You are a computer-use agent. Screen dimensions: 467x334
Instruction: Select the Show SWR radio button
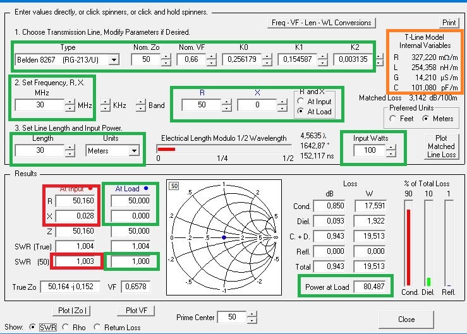point(32,327)
